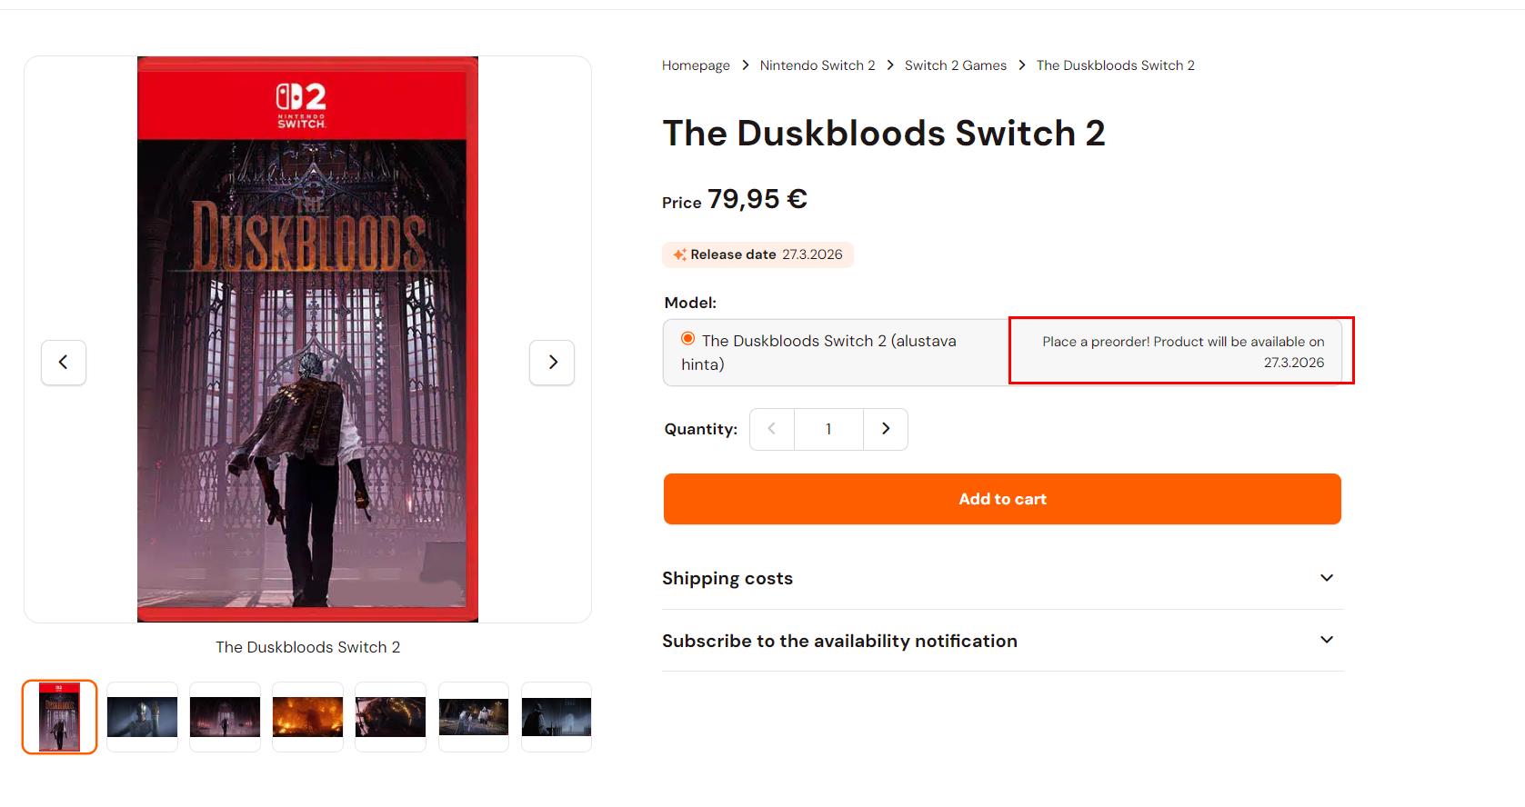The height and width of the screenshot is (807, 1525).
Task: Increase quantity with the right chevron
Action: [886, 429]
